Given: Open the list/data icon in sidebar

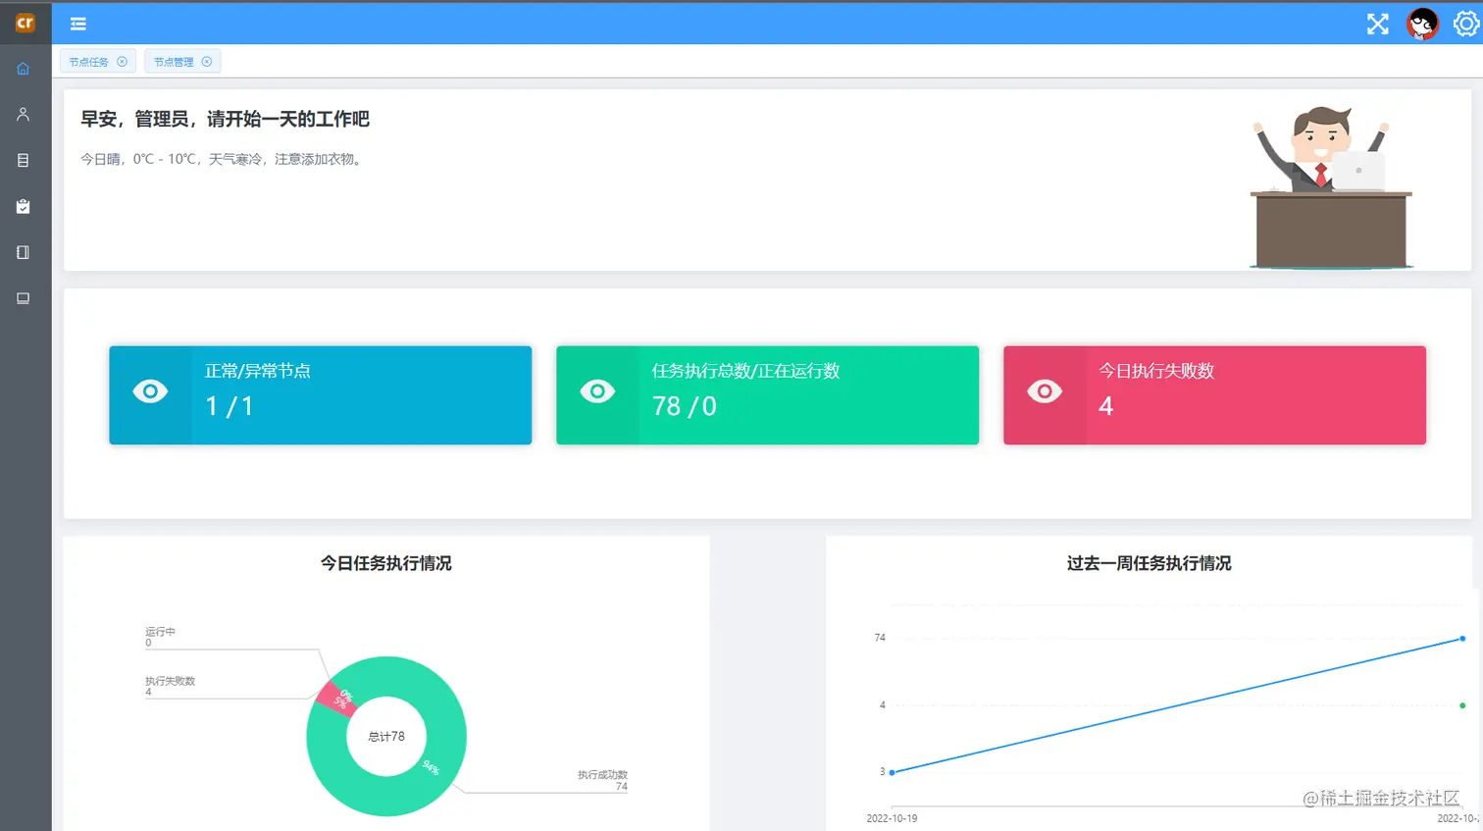Looking at the screenshot, I should (22, 160).
